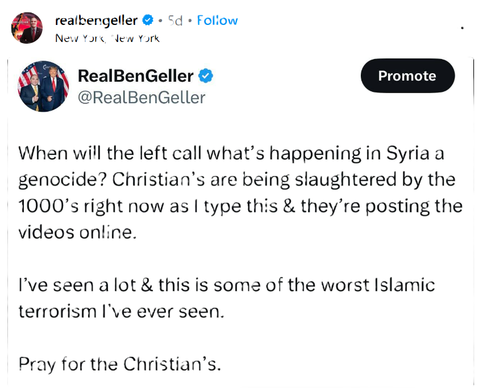Screen dimensions: 483x392
Task: Click the verified badge beside realbengeller username
Action: coord(148,21)
